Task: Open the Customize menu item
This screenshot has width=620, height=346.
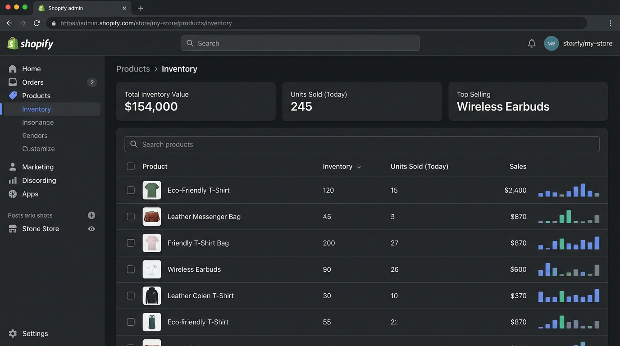Action: [x=38, y=149]
